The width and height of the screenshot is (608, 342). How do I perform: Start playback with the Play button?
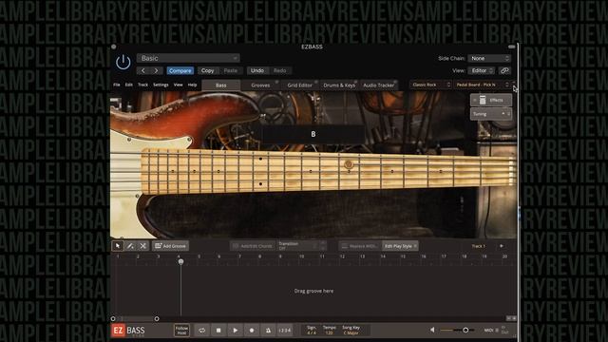pos(235,331)
